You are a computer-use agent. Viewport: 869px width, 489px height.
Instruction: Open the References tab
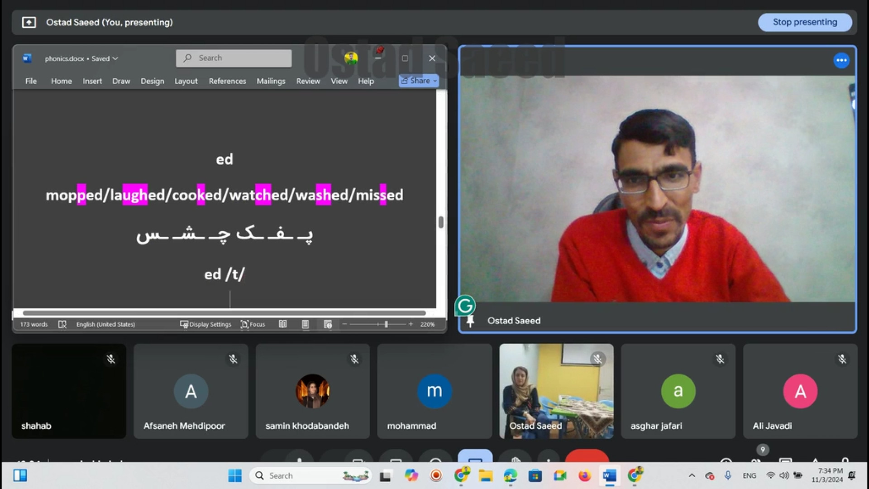227,81
